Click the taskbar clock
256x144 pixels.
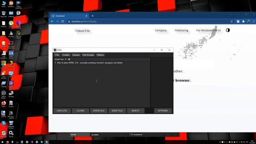coord(252,142)
